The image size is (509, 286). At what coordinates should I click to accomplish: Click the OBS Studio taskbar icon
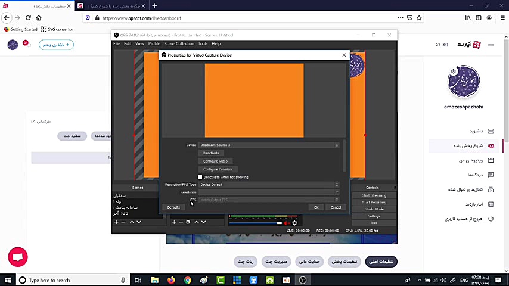pyautogui.click(x=303, y=280)
